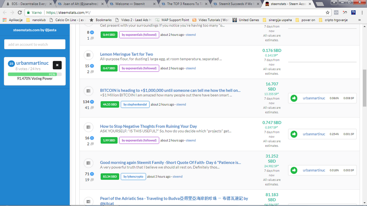Click upvote arrow next to 8 votes
Viewport: 367px width, 206px height.
pos(92,32)
